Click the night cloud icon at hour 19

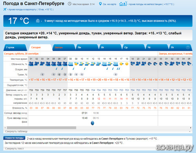[x=132, y=64]
